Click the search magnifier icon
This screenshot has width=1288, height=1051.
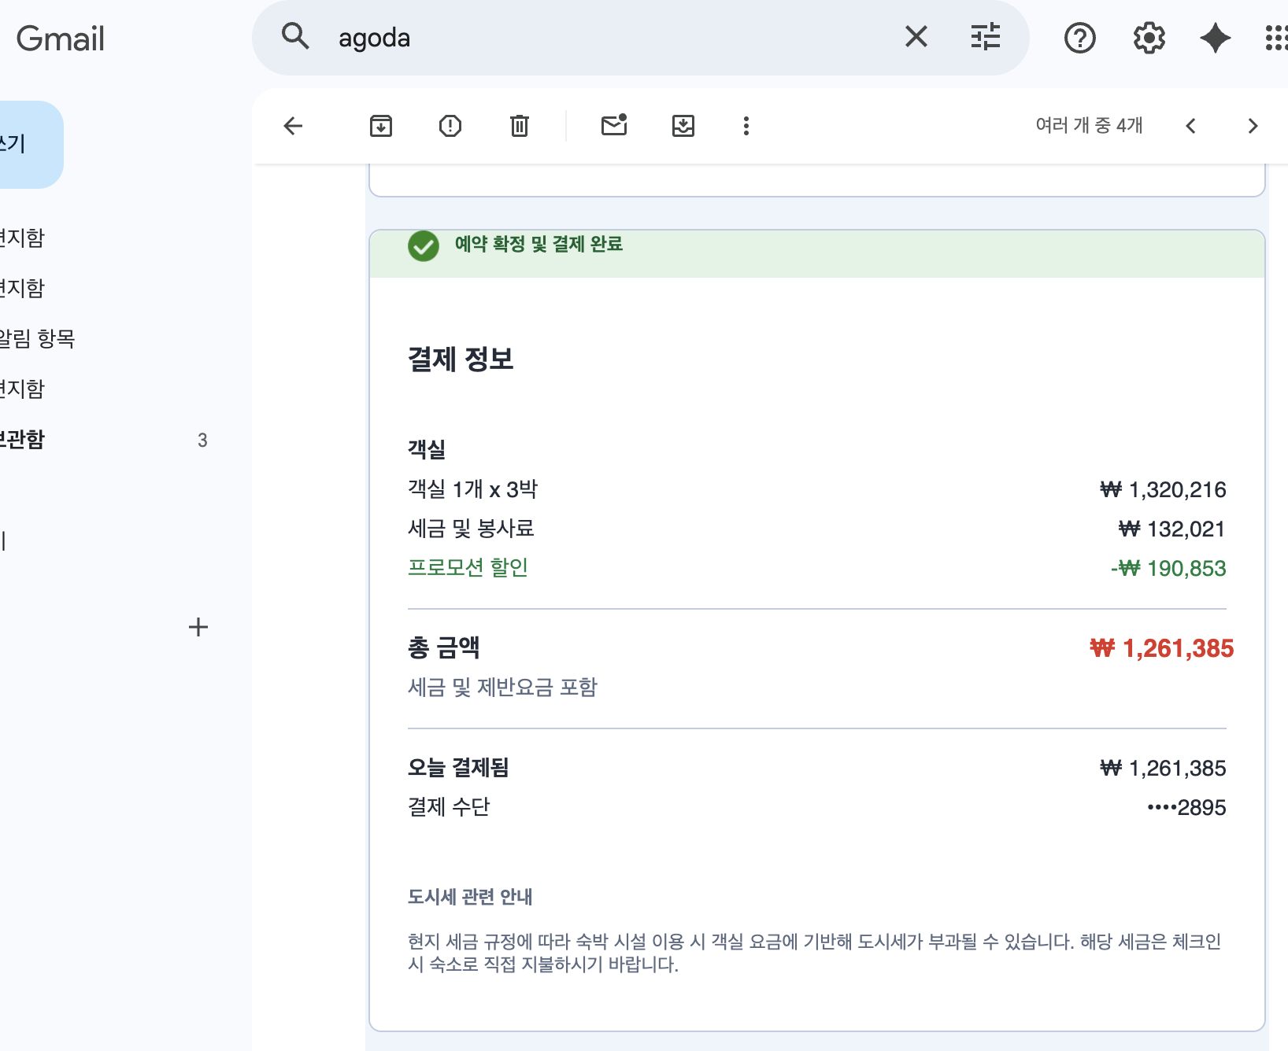[295, 36]
